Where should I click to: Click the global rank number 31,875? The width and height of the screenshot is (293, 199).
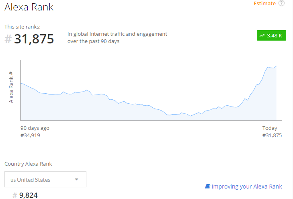[x=34, y=39]
